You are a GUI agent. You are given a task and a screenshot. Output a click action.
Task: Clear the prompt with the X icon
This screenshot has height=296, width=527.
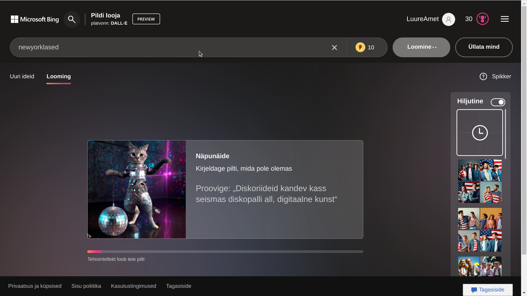pos(334,48)
